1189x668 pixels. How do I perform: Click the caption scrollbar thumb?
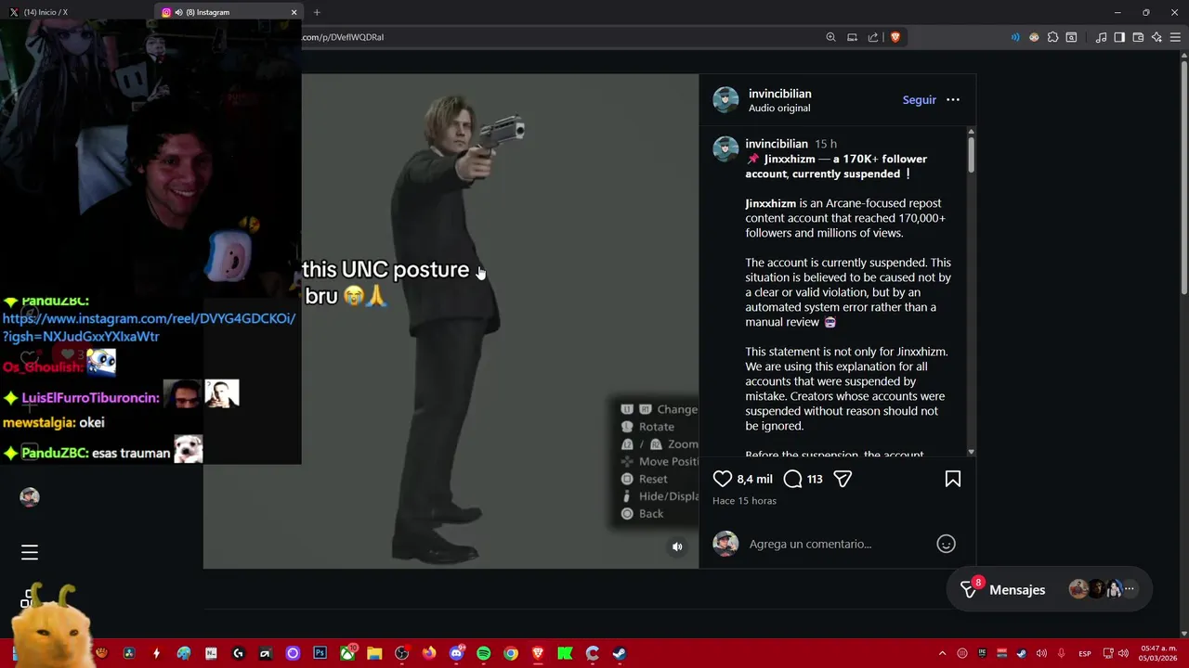pos(971,154)
